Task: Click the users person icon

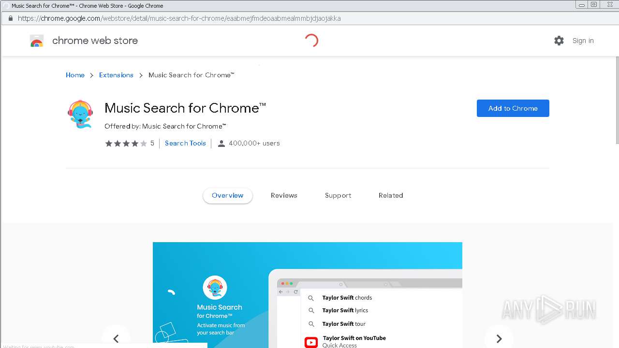Action: coord(221,144)
